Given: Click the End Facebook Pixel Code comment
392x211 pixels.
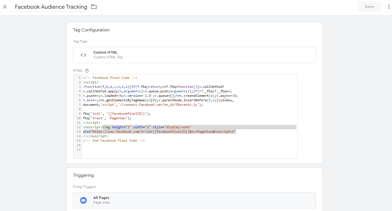Looking at the screenshot, I should point(114,141).
